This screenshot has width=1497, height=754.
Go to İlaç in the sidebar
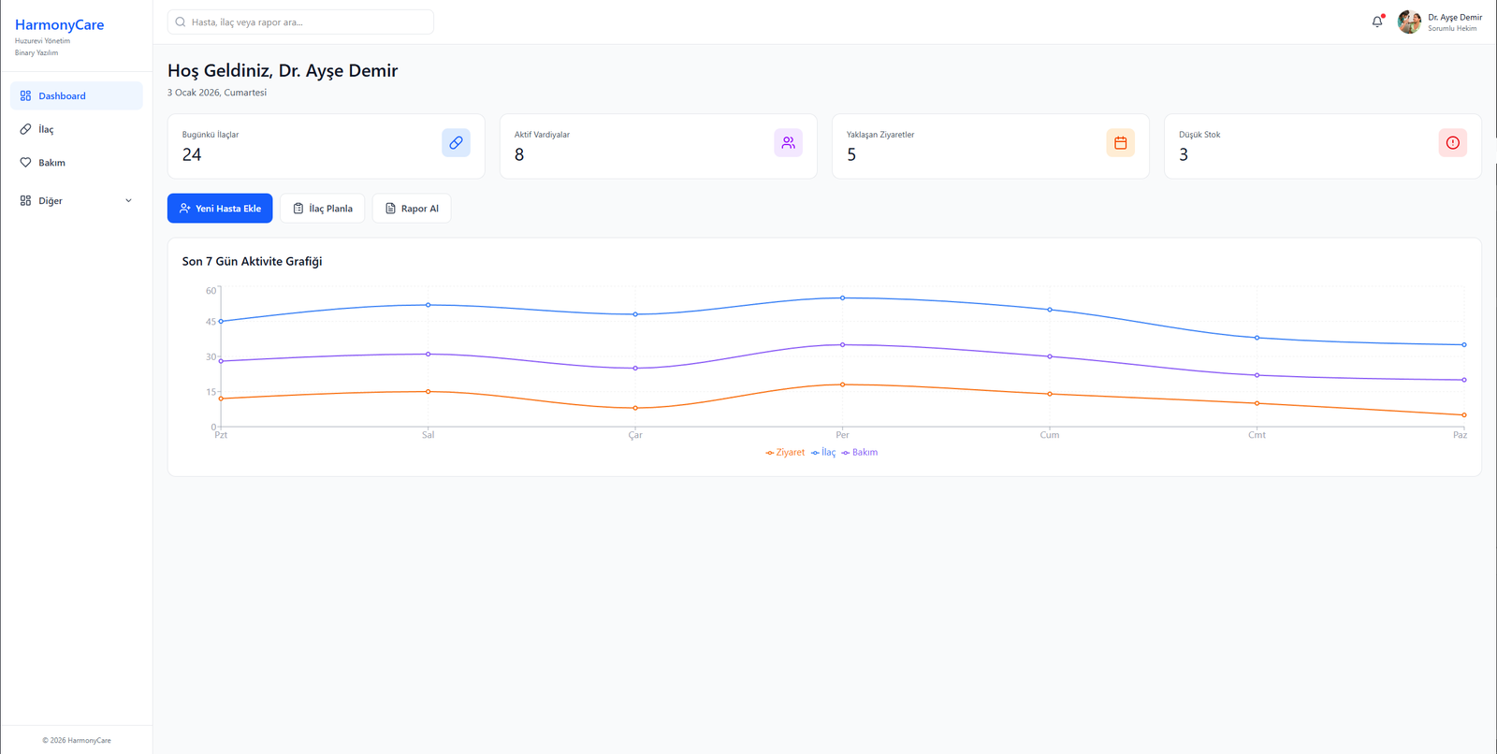pos(46,129)
